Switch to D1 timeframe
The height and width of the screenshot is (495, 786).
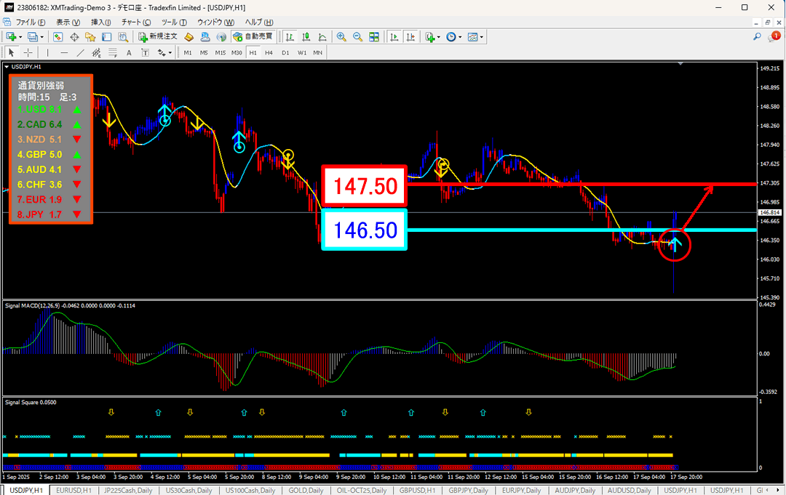(x=285, y=52)
